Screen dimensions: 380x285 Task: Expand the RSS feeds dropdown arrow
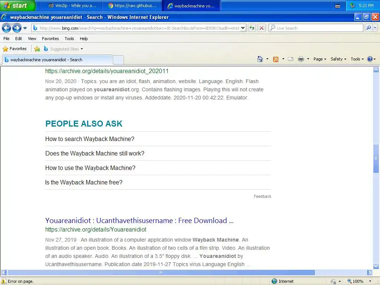283,59
